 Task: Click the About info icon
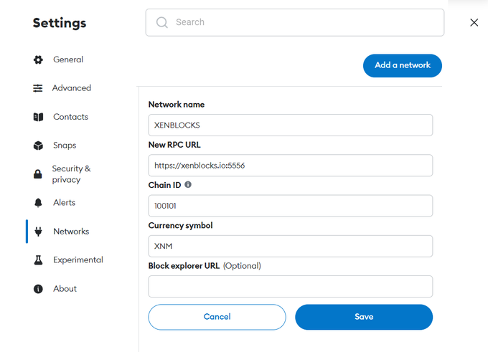click(38, 289)
